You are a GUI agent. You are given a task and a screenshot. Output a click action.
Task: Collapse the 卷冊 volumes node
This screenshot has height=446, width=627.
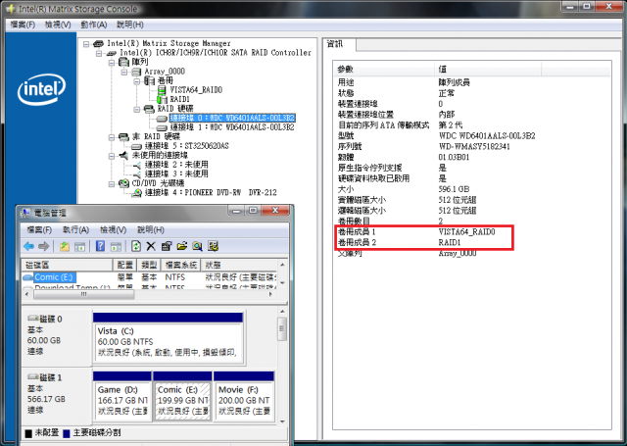(x=137, y=81)
